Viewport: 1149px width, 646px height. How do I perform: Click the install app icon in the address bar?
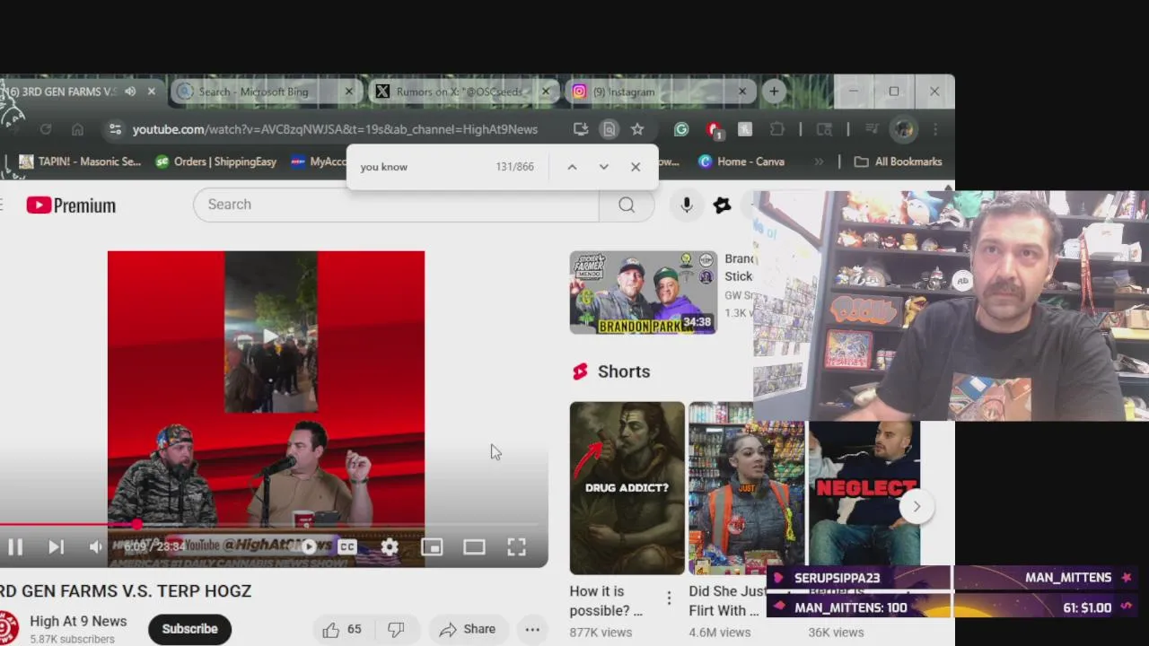(x=581, y=129)
